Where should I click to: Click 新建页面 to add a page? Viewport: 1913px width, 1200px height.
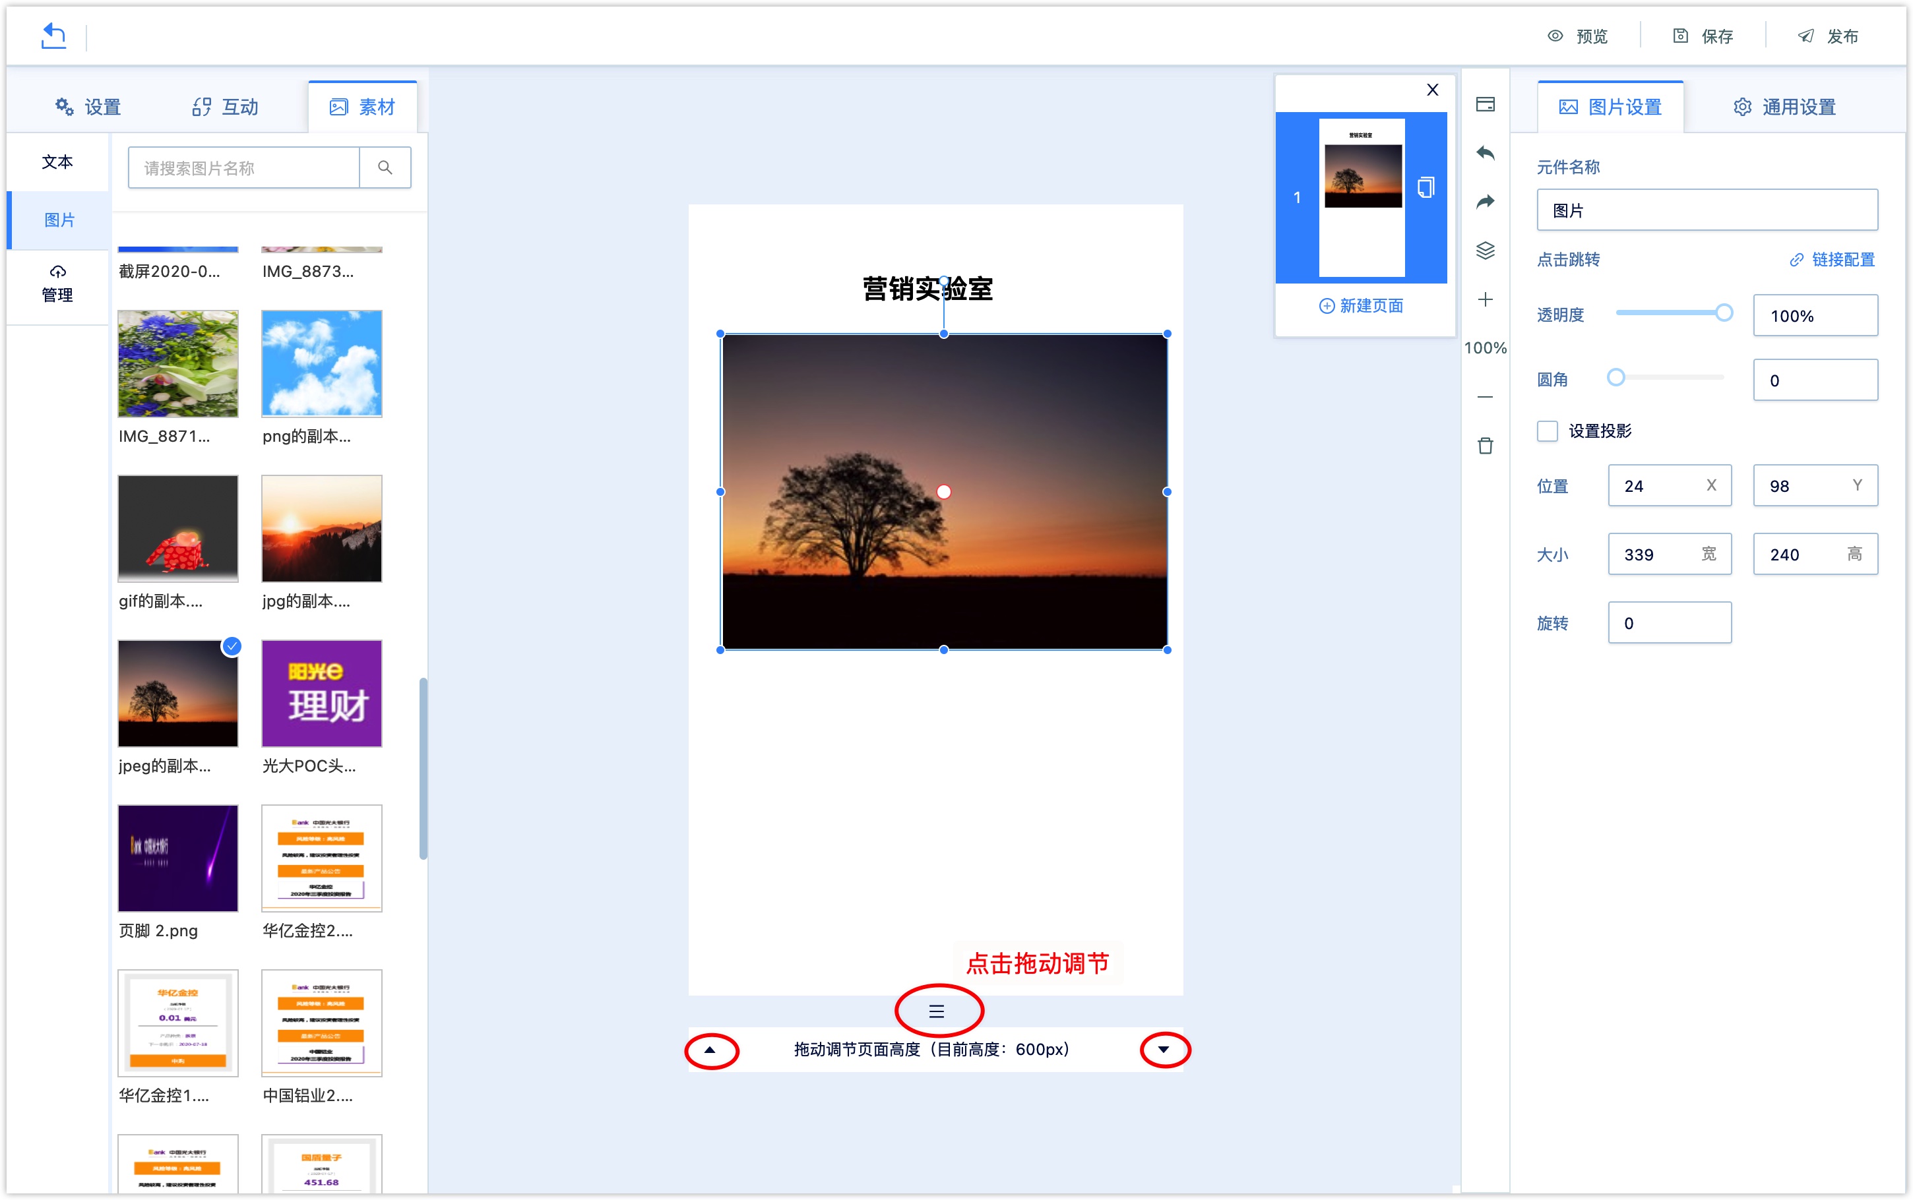coord(1362,305)
